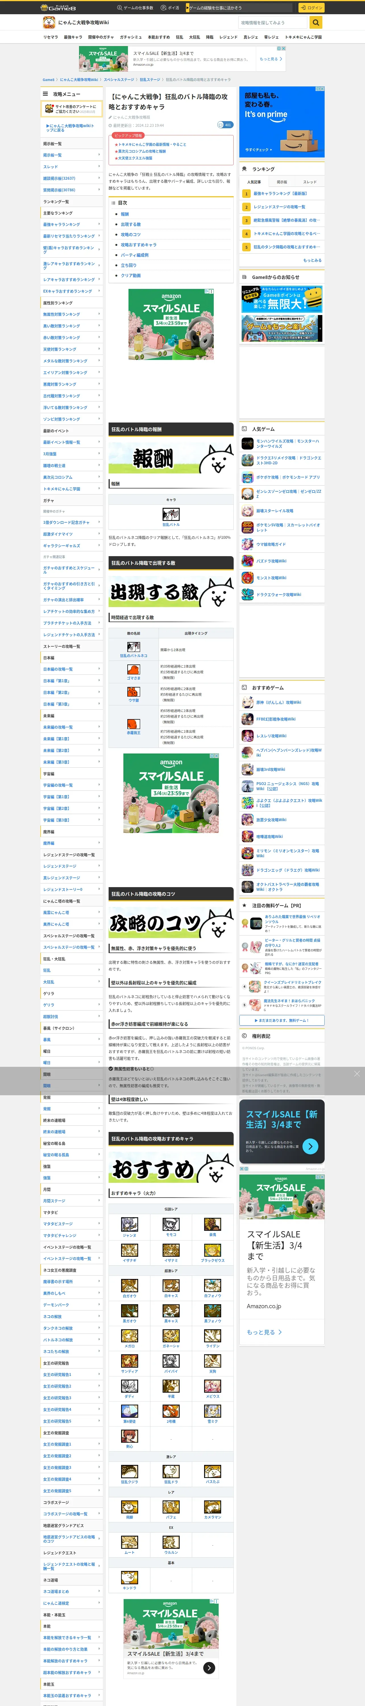365x1706 pixels.
Task: Open the モモコ character icon
Action: coord(171,1225)
